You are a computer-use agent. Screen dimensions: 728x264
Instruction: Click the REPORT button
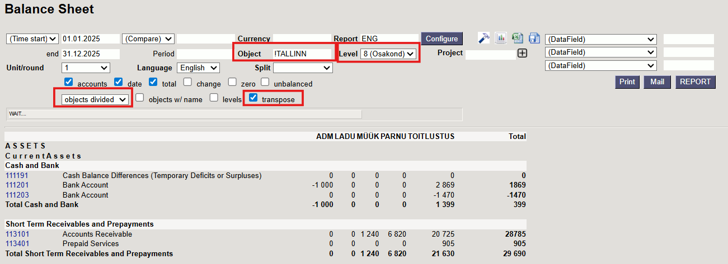click(x=696, y=82)
